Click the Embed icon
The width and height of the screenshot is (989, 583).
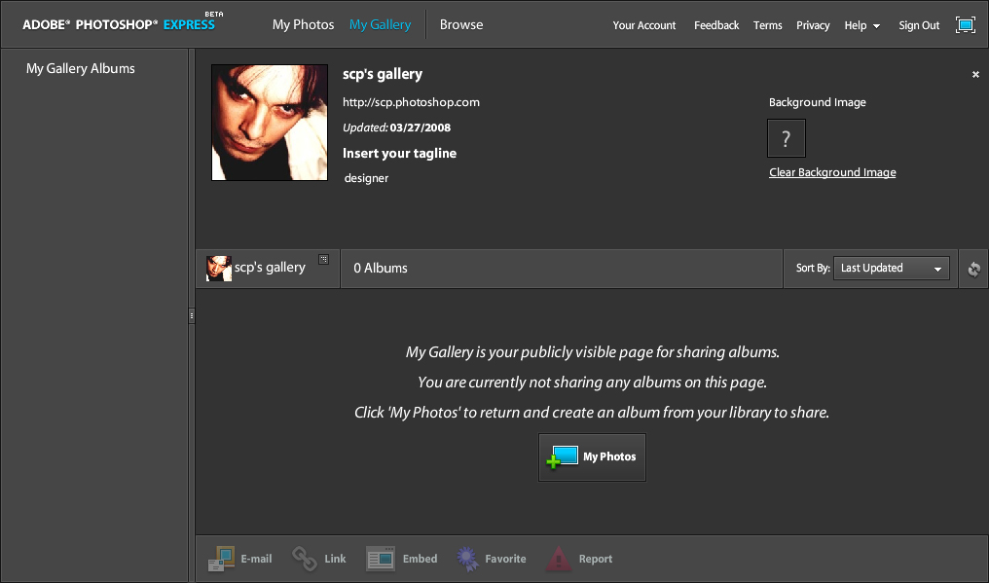381,559
